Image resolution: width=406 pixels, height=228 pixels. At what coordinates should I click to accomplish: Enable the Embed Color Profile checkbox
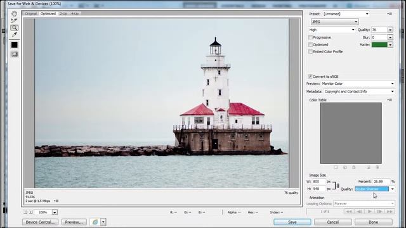pos(310,51)
